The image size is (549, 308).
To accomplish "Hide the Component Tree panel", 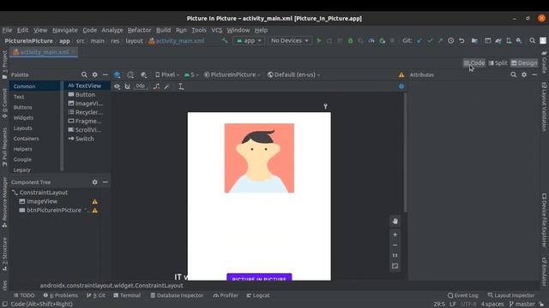I will [105, 182].
